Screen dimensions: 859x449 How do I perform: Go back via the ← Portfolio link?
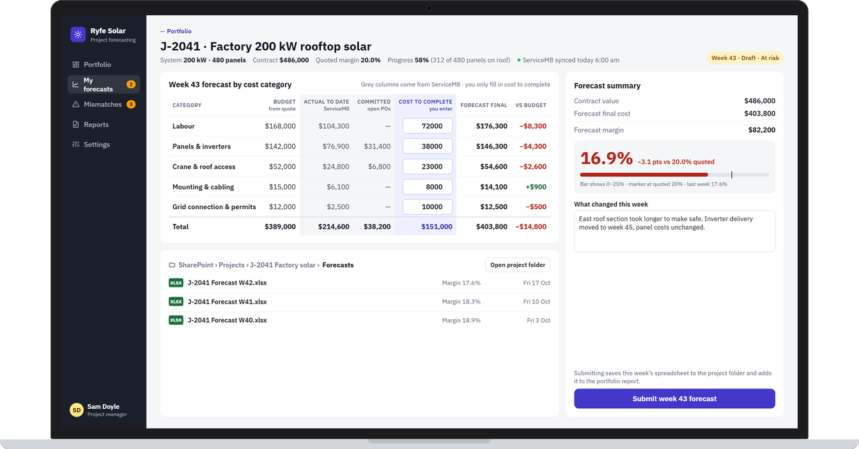pos(176,31)
